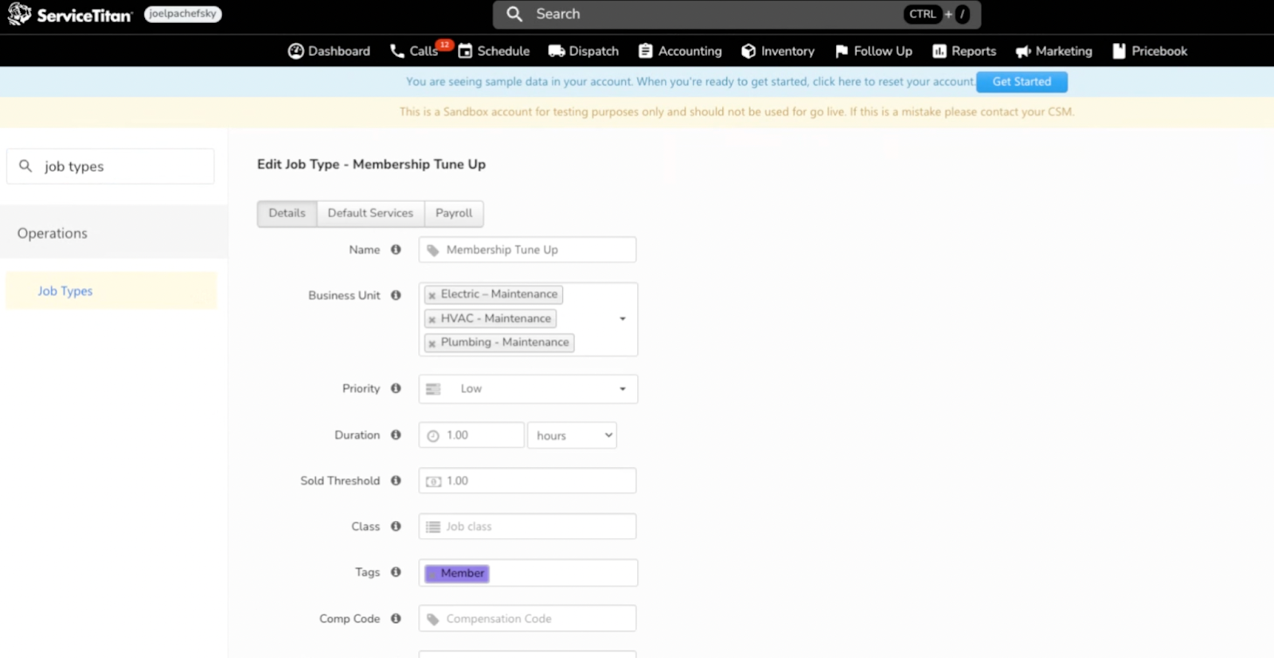Viewport: 1274px width, 658px height.
Task: Click the Edit Job Type - Membership Tune Up heading
Action: click(x=371, y=164)
